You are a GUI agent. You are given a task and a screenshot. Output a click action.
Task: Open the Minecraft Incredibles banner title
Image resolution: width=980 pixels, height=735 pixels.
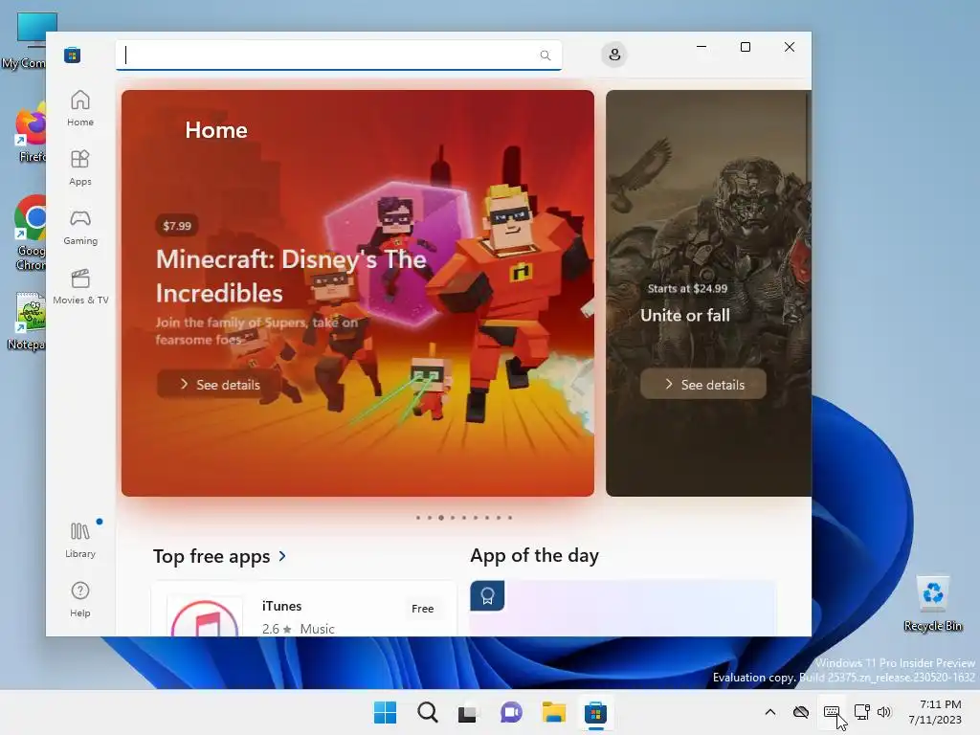[x=291, y=277]
